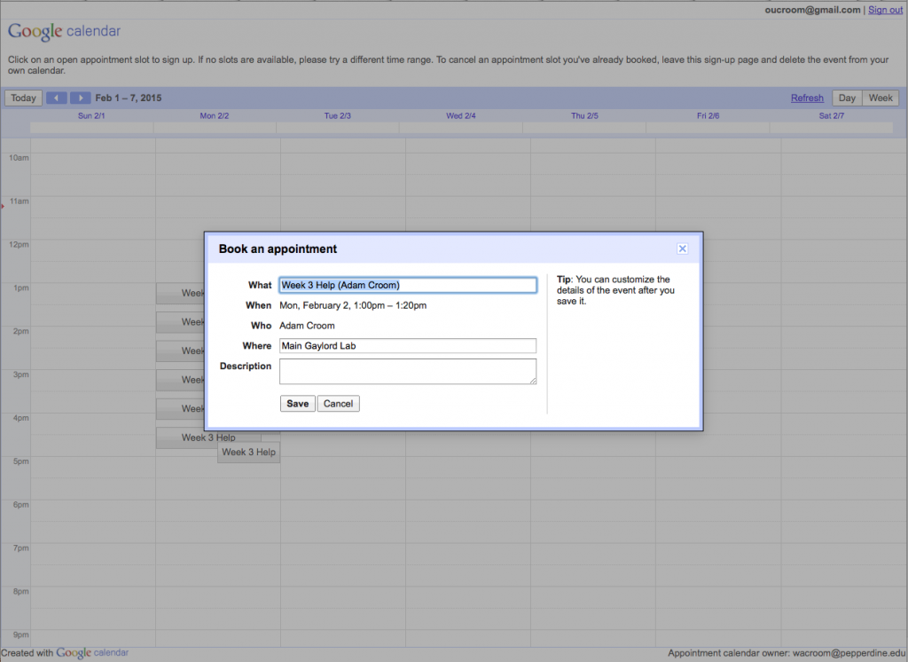Click the 9pm time label
This screenshot has width=908, height=662.
click(x=21, y=634)
